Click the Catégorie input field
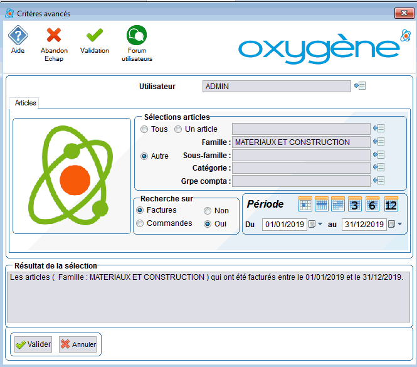This screenshot has width=417, height=367. [300, 168]
